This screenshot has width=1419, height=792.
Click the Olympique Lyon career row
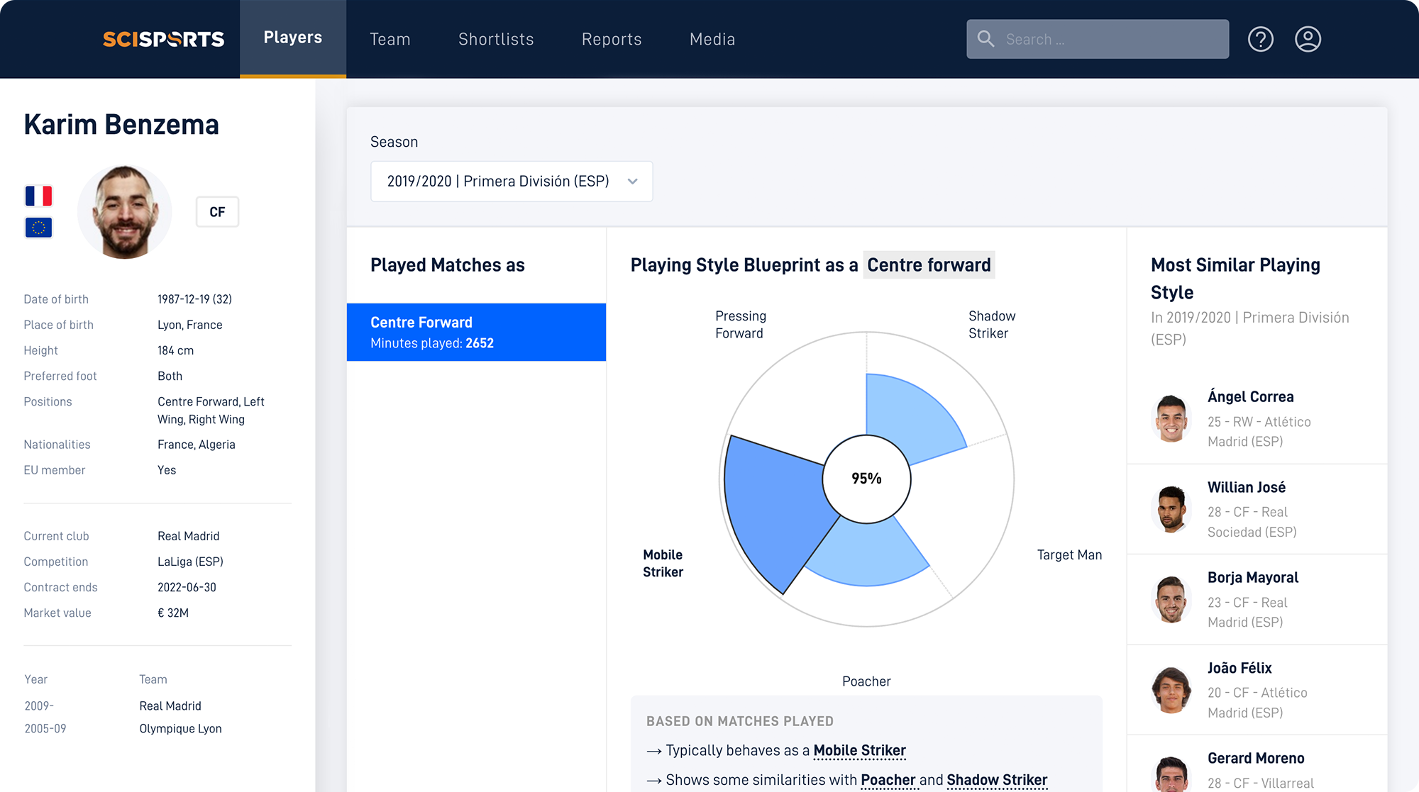click(123, 729)
